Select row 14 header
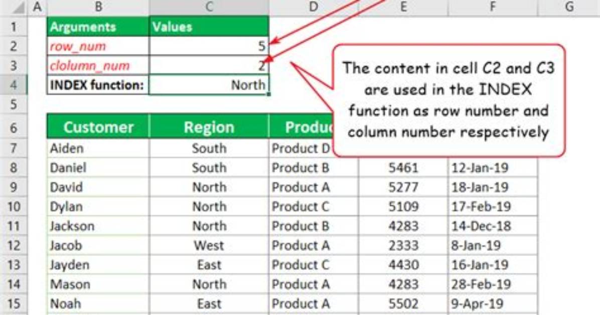Screen dimensions: 600x315 (14, 284)
